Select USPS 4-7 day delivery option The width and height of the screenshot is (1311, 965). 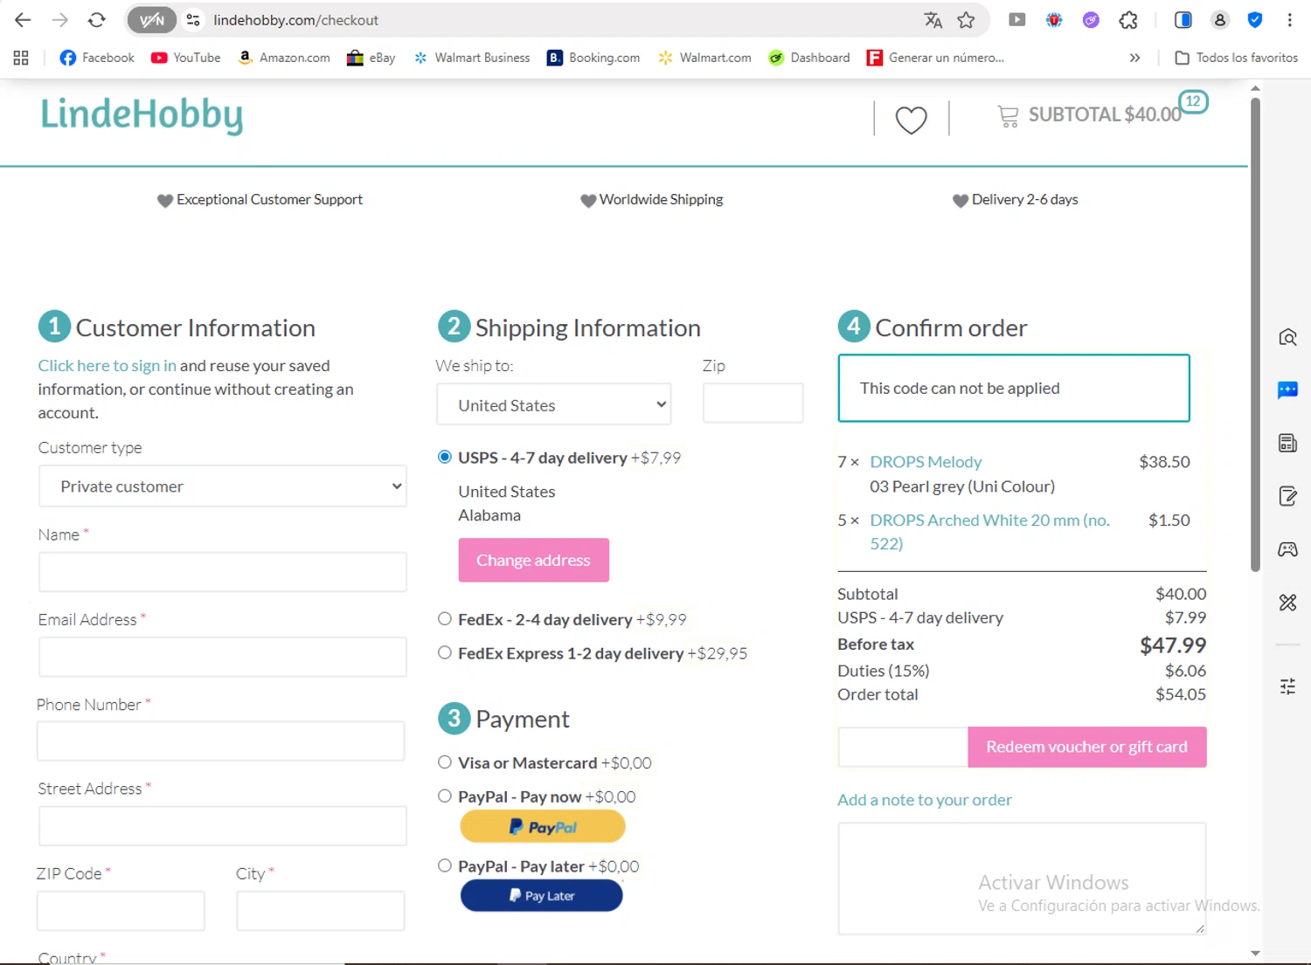pyautogui.click(x=445, y=457)
